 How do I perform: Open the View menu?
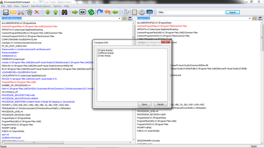(x=16, y=6)
